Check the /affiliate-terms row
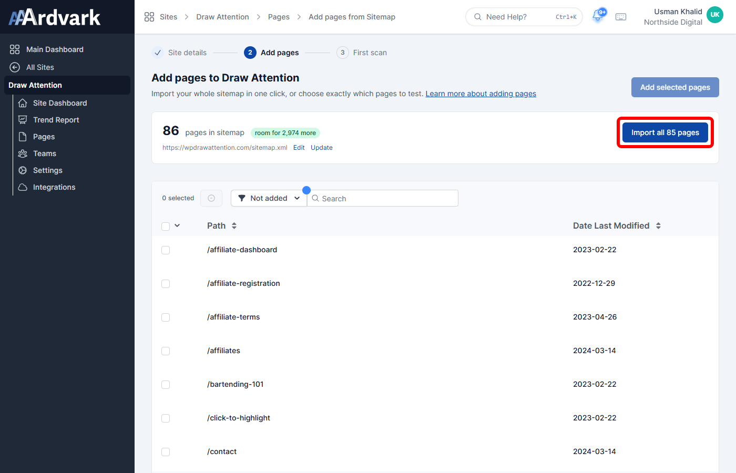This screenshot has height=473, width=736. tap(166, 317)
